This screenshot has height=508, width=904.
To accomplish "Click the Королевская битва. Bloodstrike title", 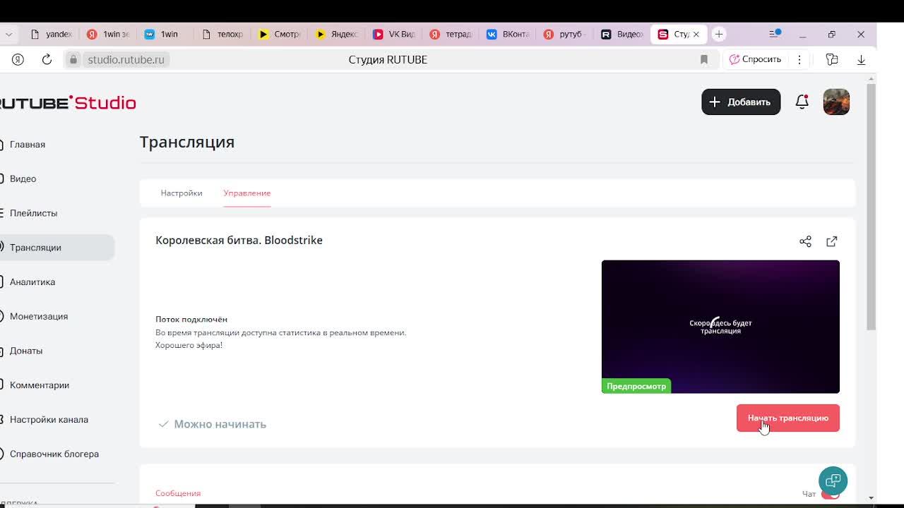I will [239, 240].
